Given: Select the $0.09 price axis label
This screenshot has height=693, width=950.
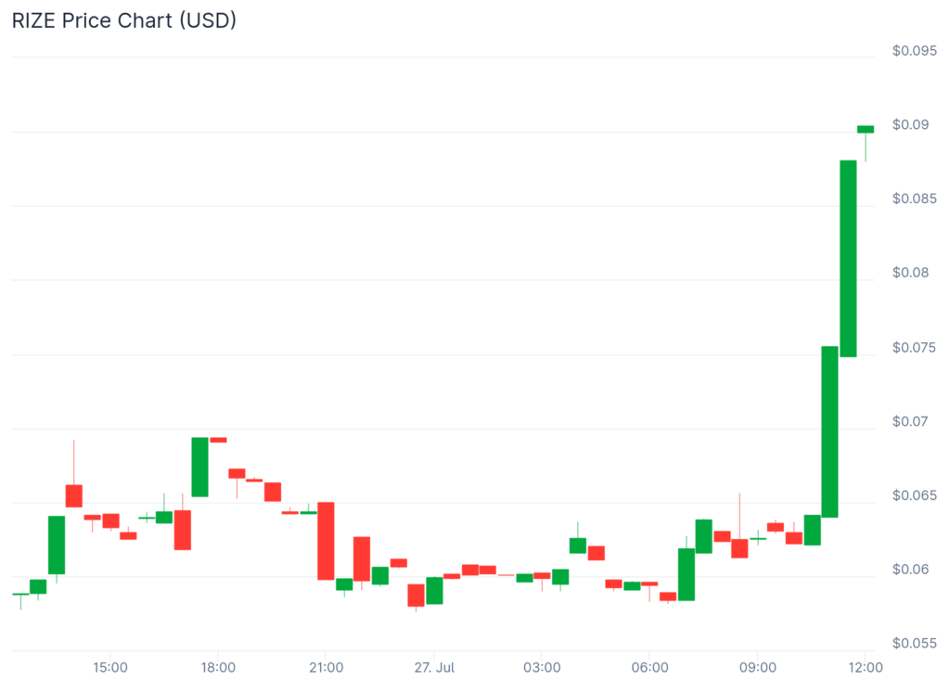Looking at the screenshot, I should (910, 124).
